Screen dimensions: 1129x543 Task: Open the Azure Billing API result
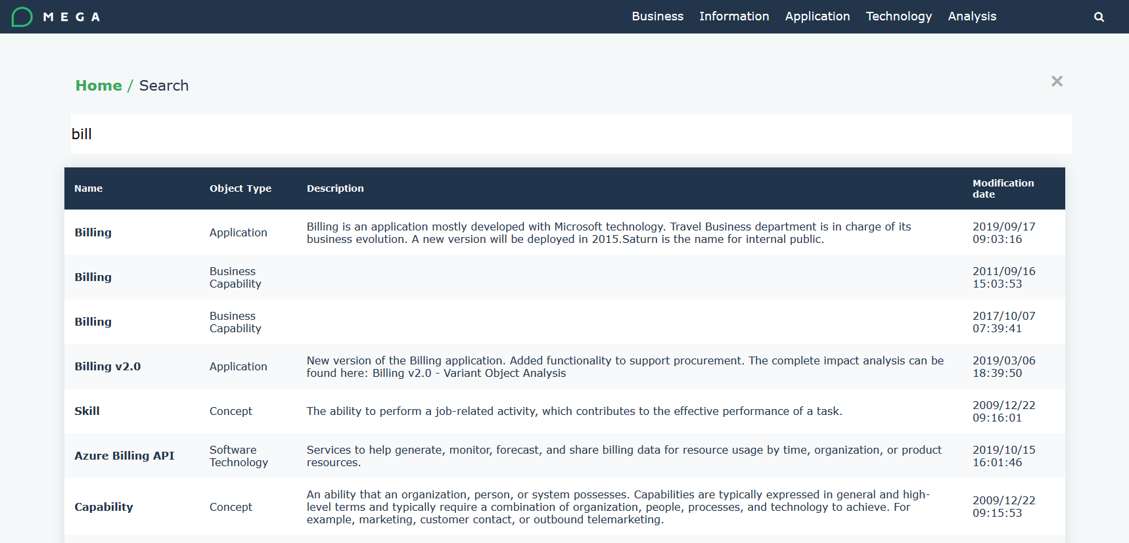[x=124, y=456]
